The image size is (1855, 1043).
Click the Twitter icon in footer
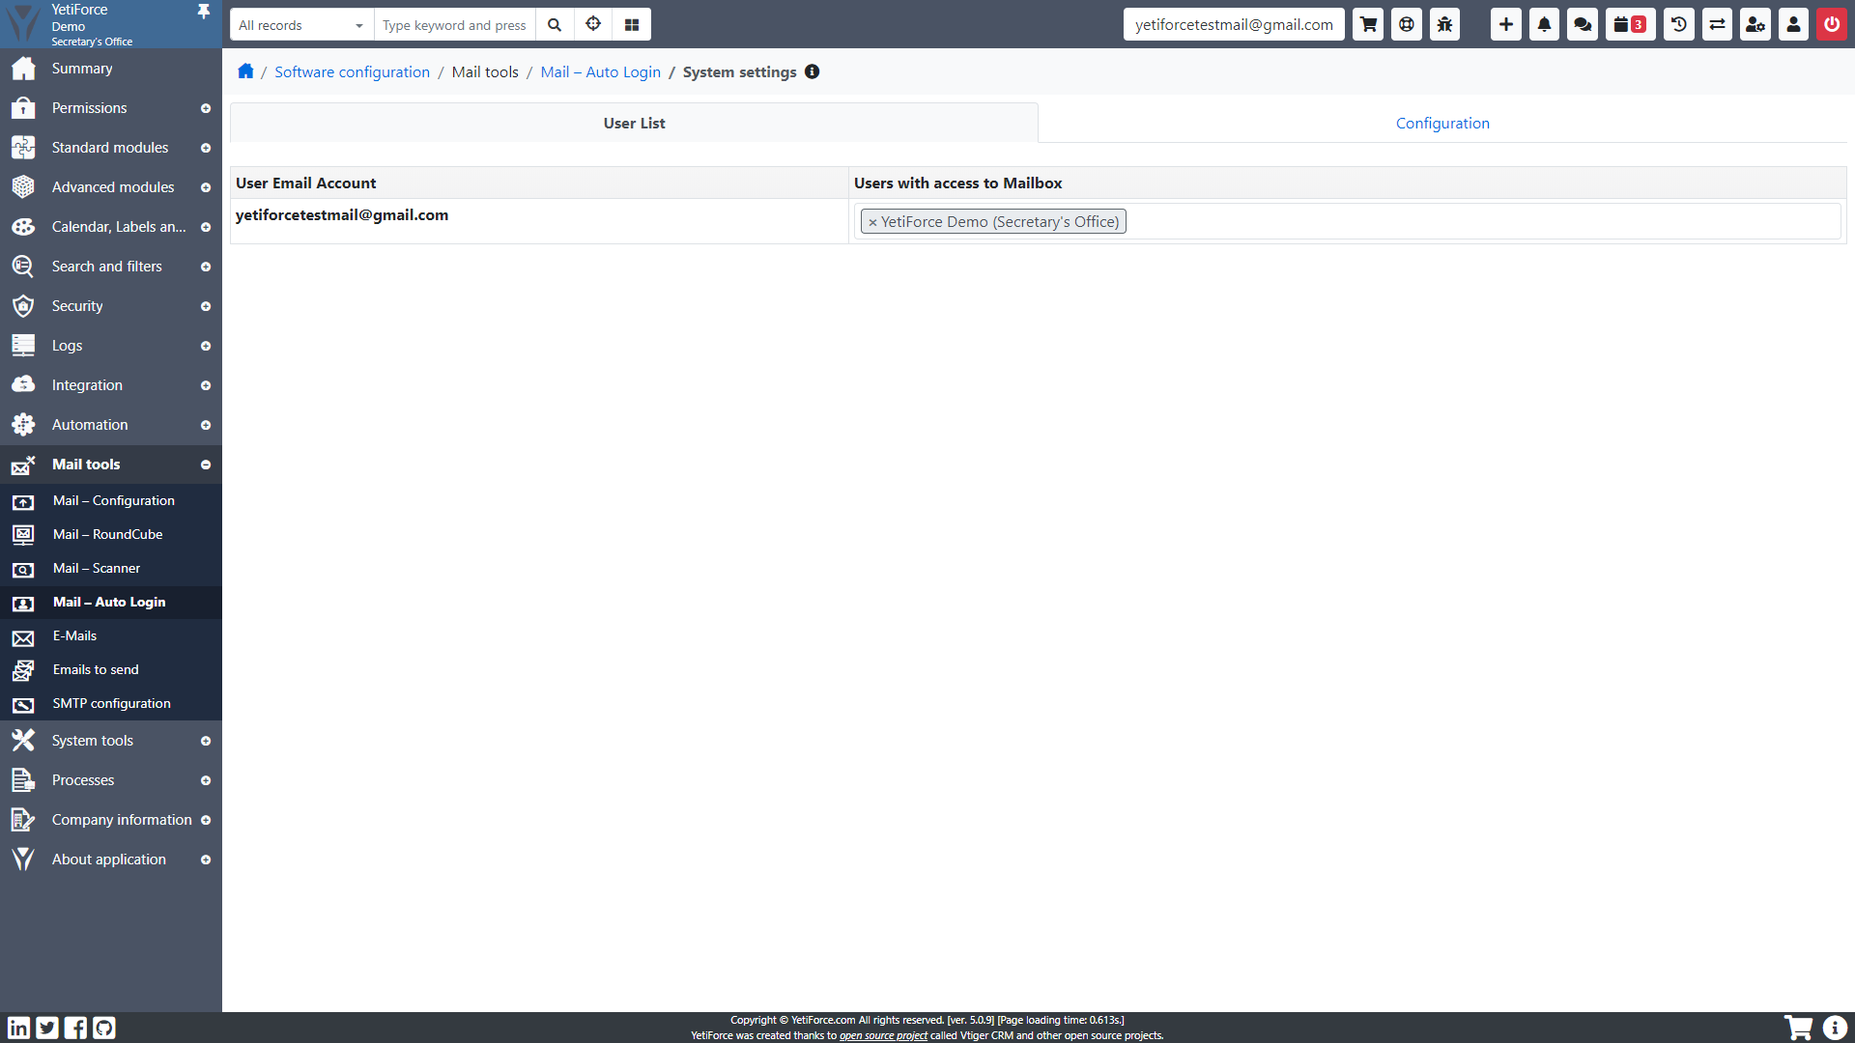point(47,1028)
